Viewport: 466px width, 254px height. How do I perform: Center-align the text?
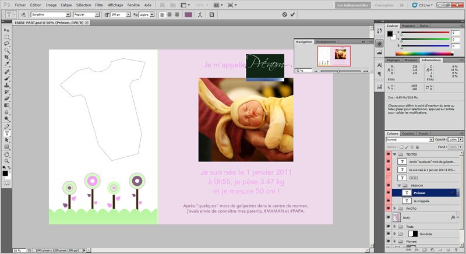click(x=171, y=14)
